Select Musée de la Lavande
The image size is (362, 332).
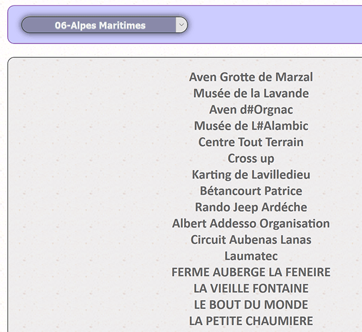pyautogui.click(x=251, y=94)
